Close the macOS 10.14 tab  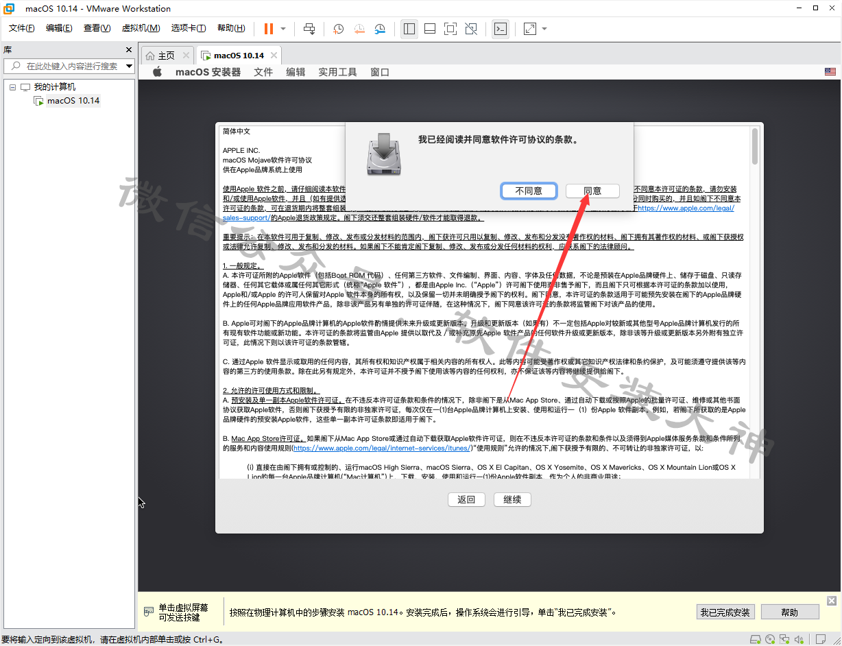click(x=274, y=56)
